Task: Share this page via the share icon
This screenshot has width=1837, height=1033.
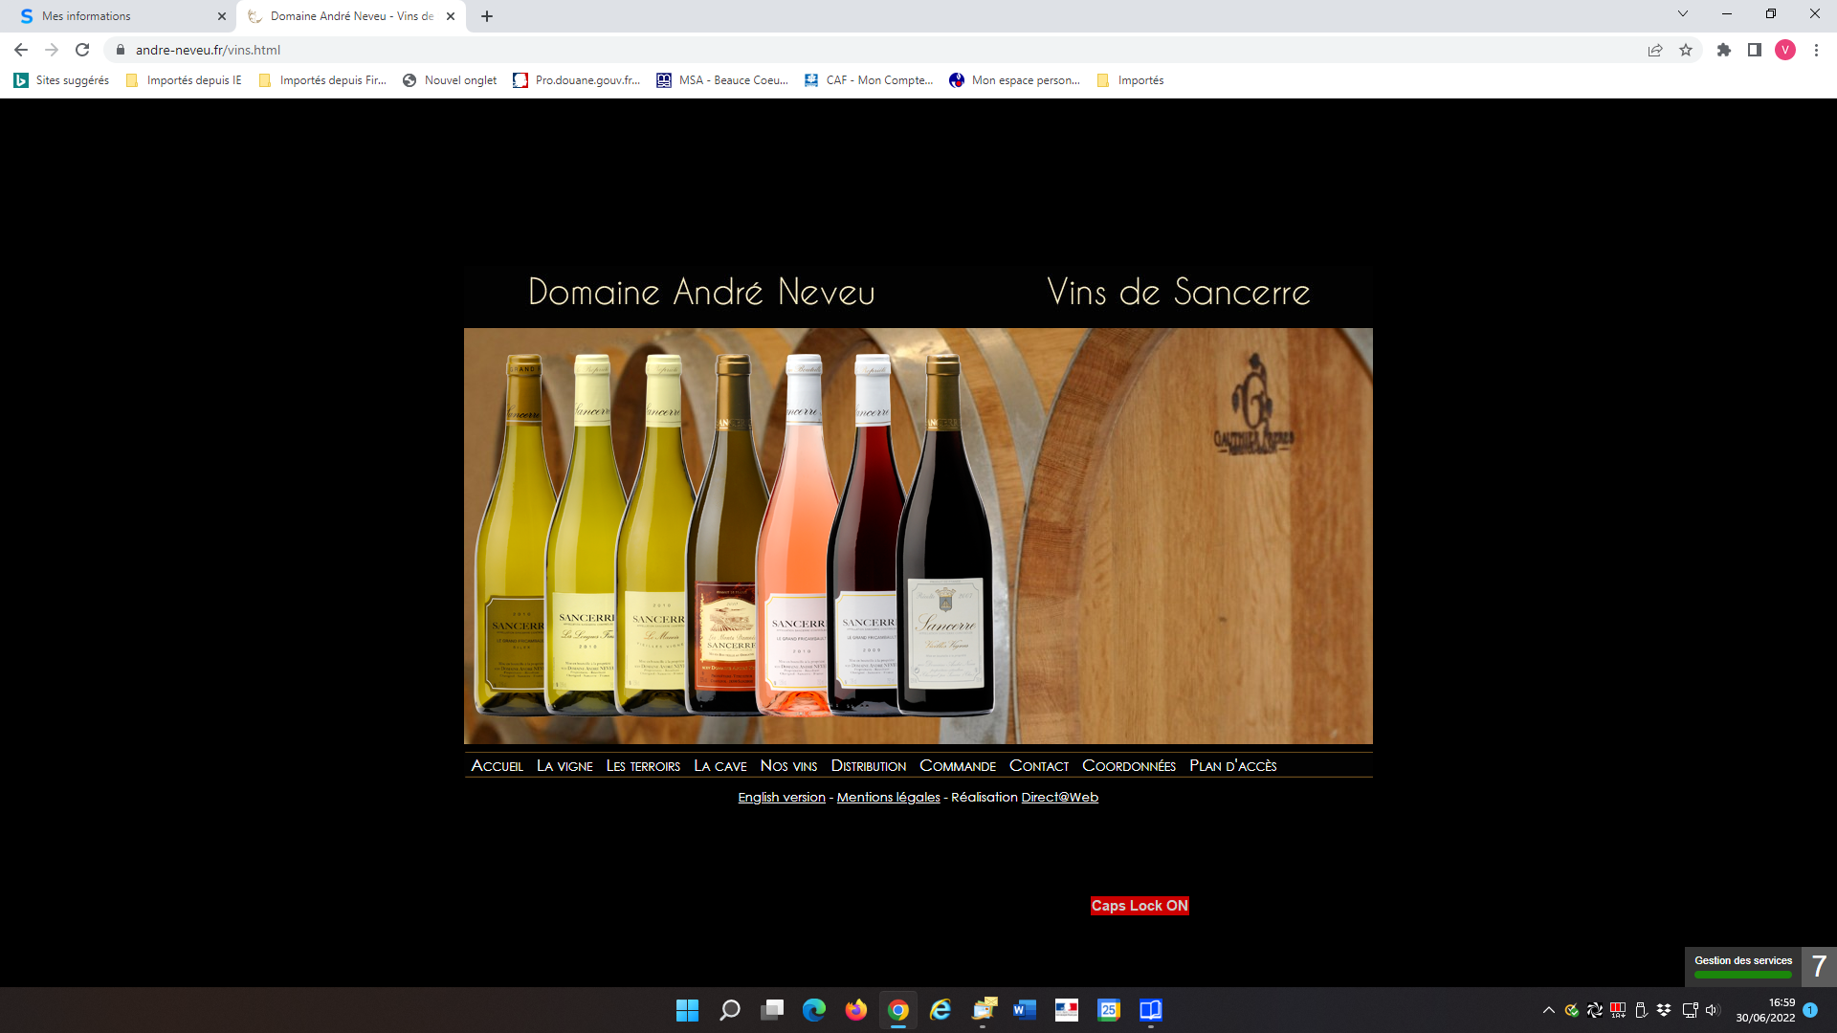Action: pyautogui.click(x=1655, y=50)
